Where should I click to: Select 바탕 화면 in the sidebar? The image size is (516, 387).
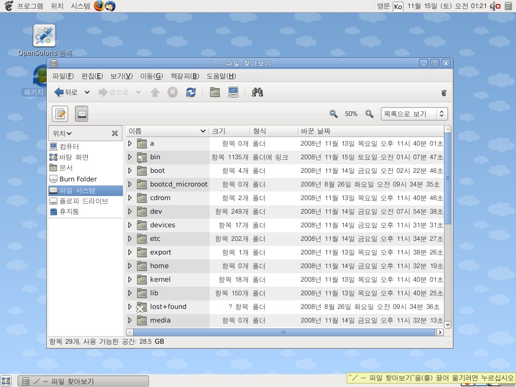click(69, 157)
